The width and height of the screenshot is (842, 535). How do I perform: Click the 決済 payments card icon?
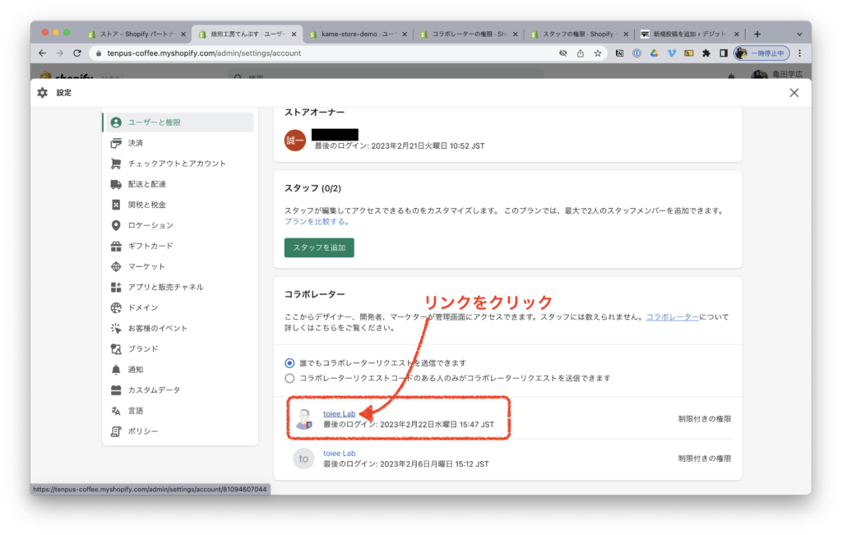click(116, 143)
